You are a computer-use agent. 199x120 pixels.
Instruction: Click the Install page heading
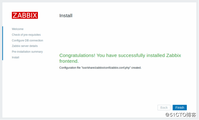[66, 15]
